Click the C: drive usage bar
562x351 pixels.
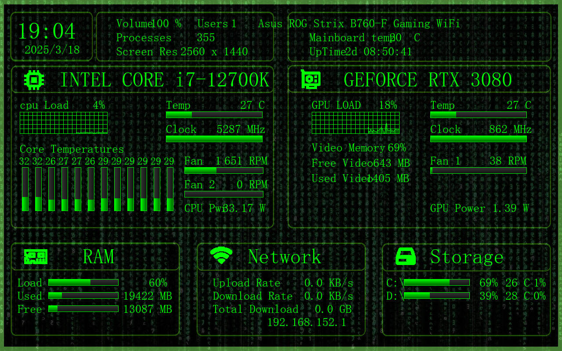click(x=436, y=283)
